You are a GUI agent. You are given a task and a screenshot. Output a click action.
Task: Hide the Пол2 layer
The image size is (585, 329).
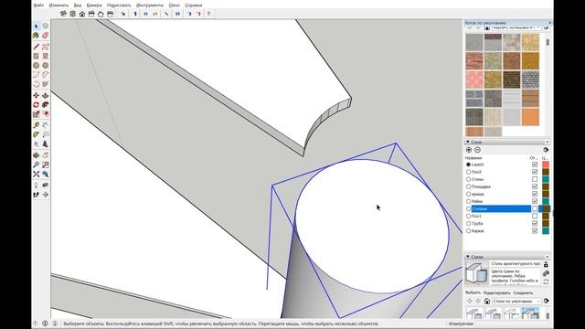point(535,172)
